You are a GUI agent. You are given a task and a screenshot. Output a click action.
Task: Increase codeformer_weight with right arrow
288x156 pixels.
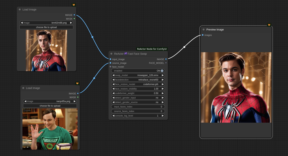click(162, 93)
